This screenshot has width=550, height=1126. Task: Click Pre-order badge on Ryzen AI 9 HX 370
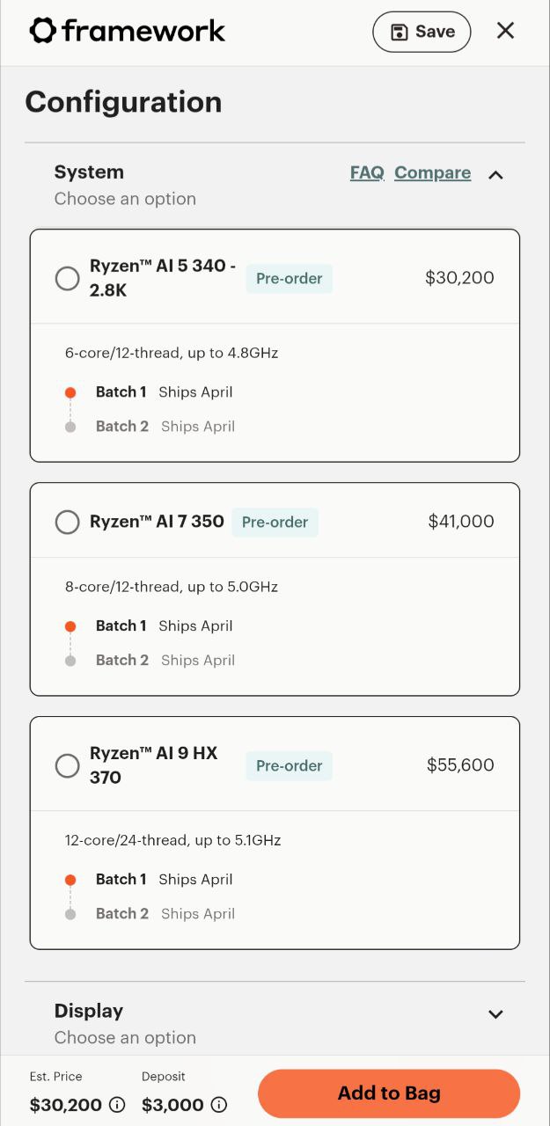tap(289, 765)
